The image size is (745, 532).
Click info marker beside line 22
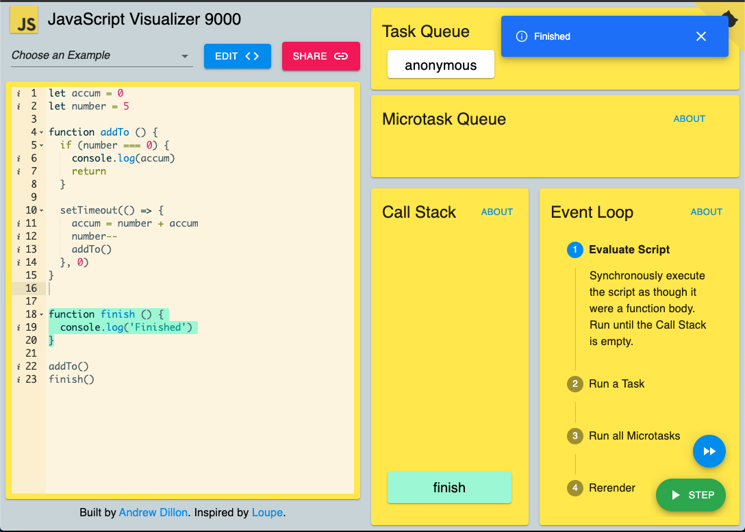tap(18, 366)
